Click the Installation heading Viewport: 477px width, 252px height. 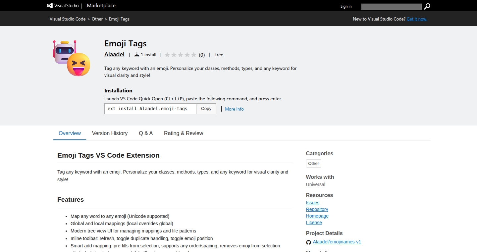[118, 91]
